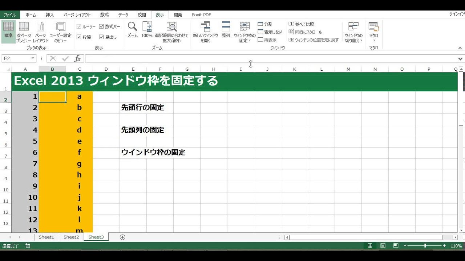Click 並べて比較 view side by side
Image resolution: width=465 pixels, height=261 pixels.
coord(301,24)
